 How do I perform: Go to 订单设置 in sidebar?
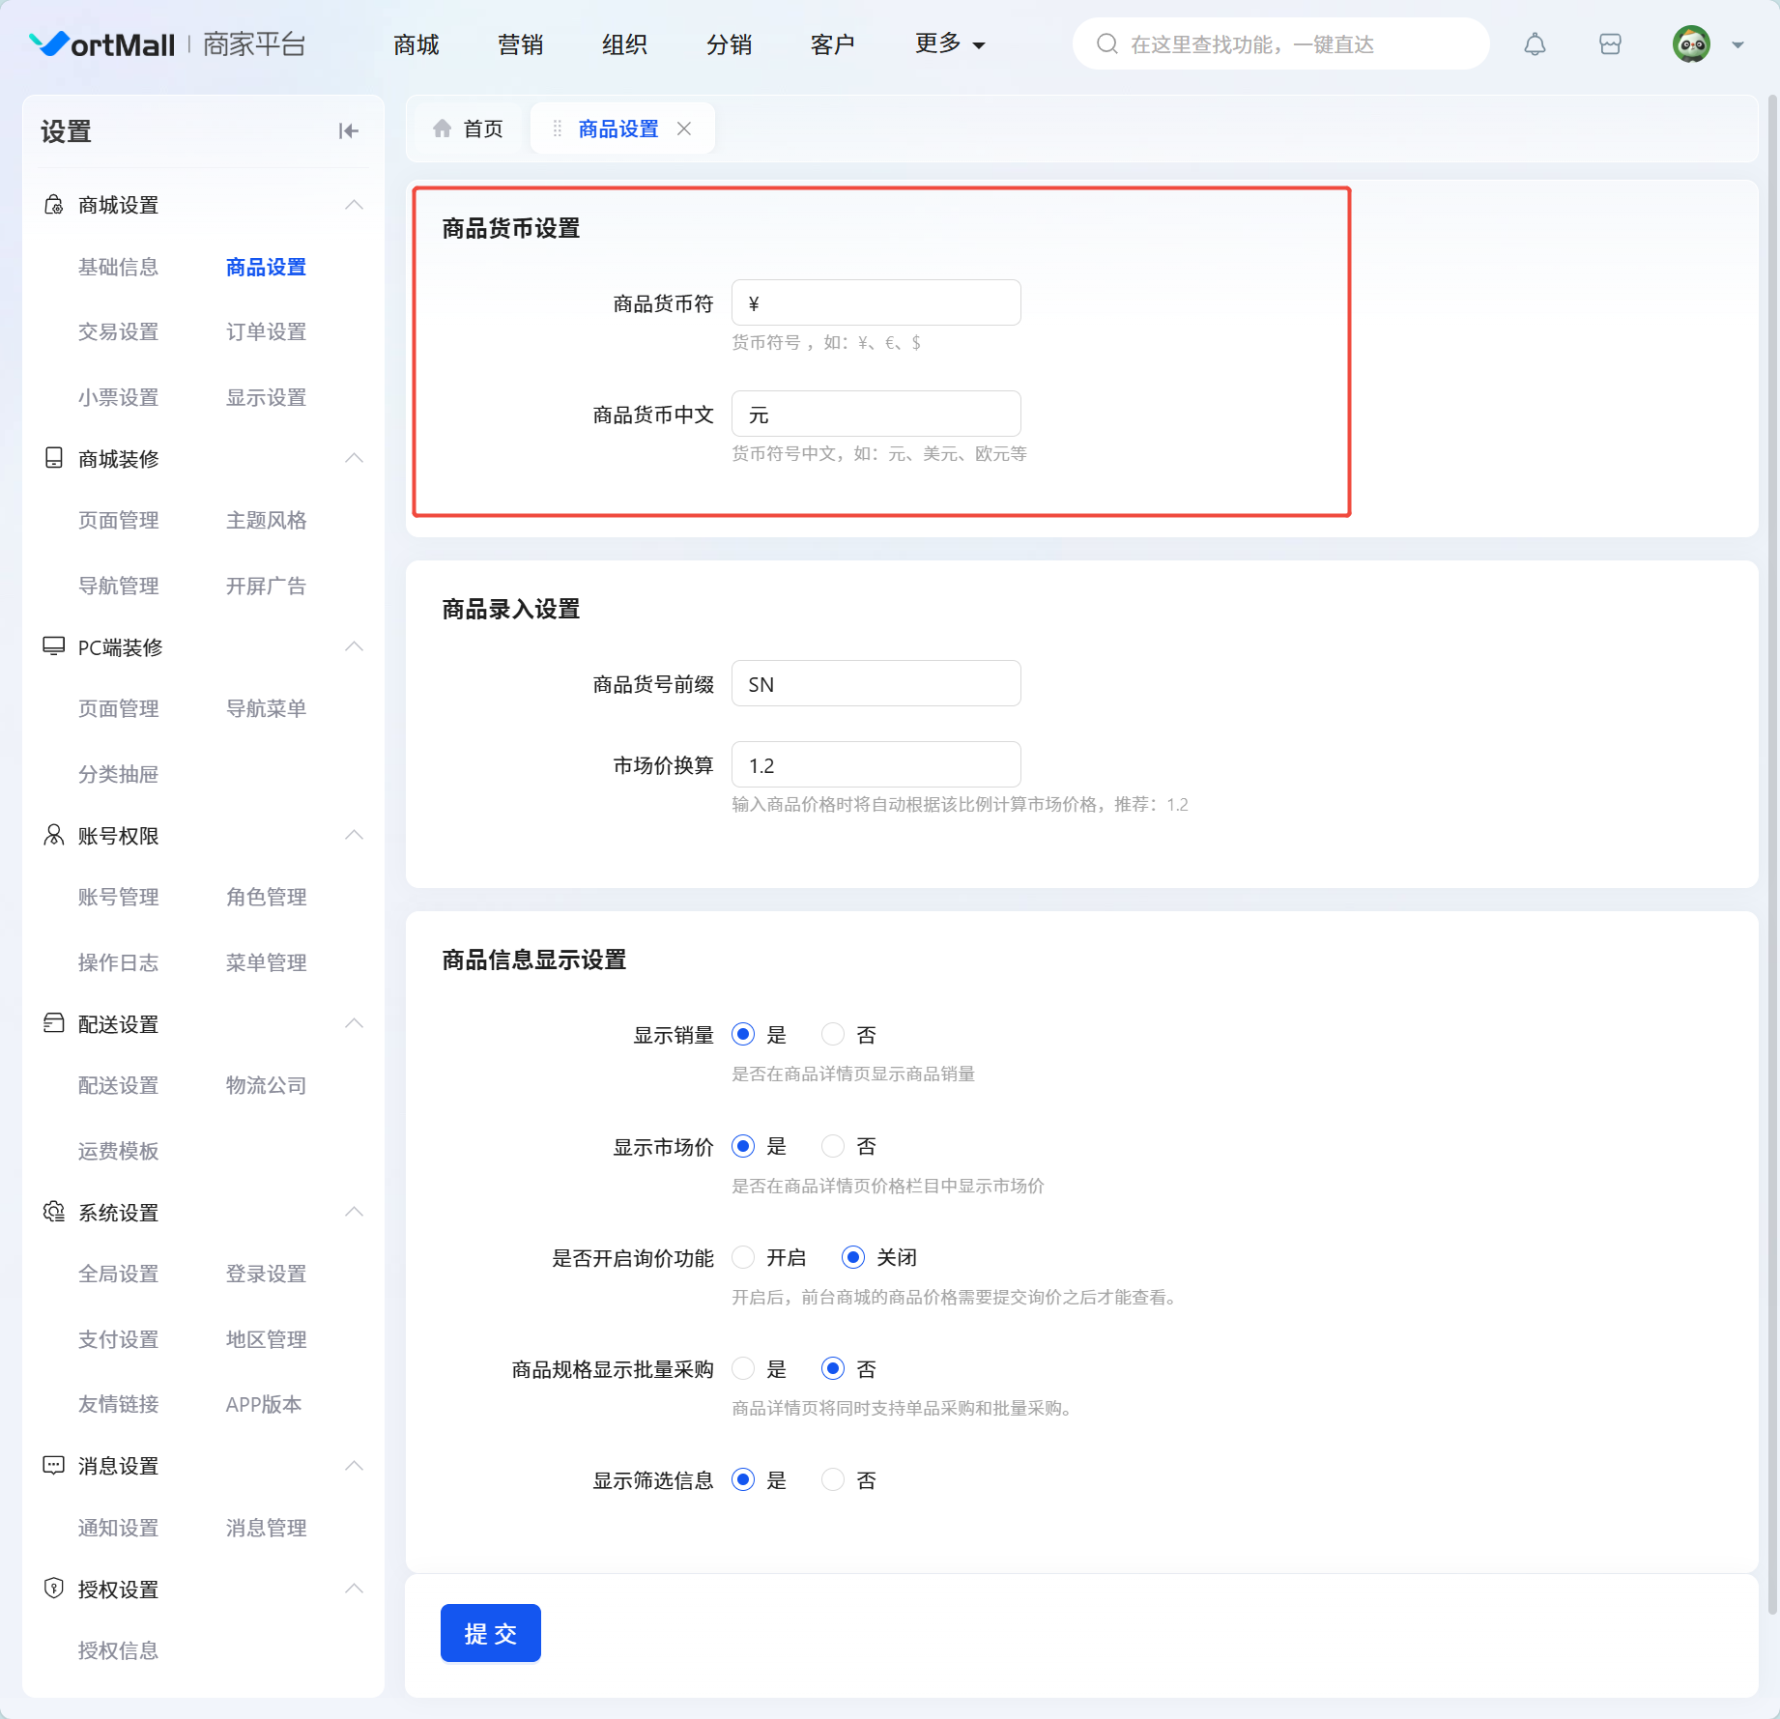point(266,331)
